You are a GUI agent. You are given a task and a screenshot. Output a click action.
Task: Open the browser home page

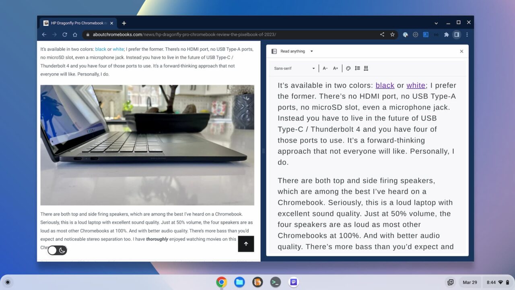click(75, 35)
